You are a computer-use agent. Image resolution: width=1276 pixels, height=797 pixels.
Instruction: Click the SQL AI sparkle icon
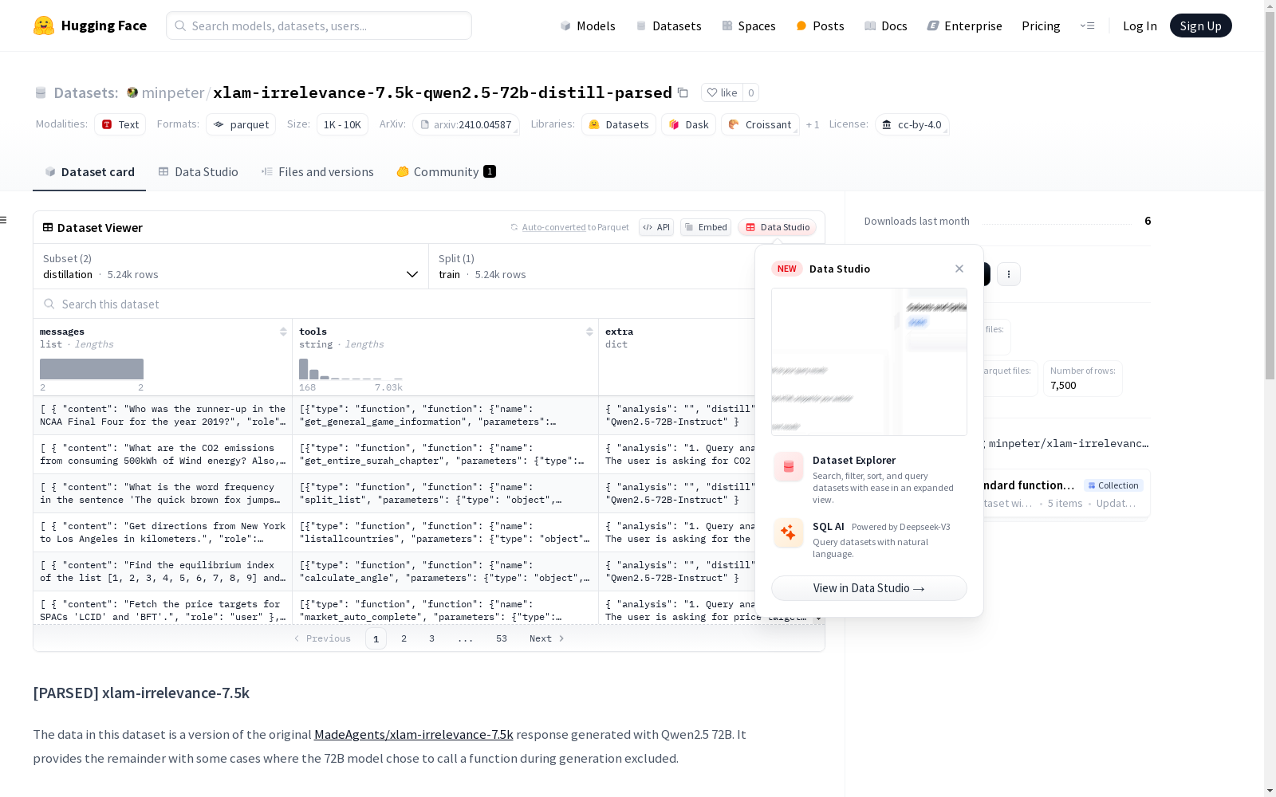tap(788, 532)
